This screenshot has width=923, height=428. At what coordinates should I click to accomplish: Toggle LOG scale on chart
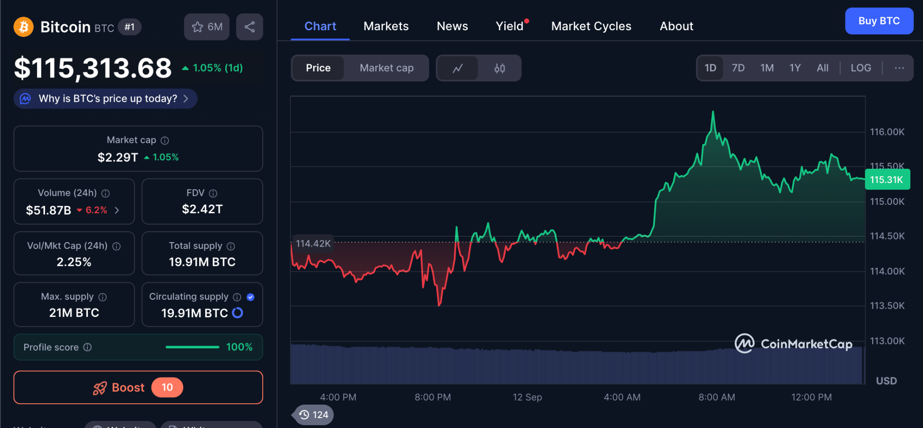(860, 68)
